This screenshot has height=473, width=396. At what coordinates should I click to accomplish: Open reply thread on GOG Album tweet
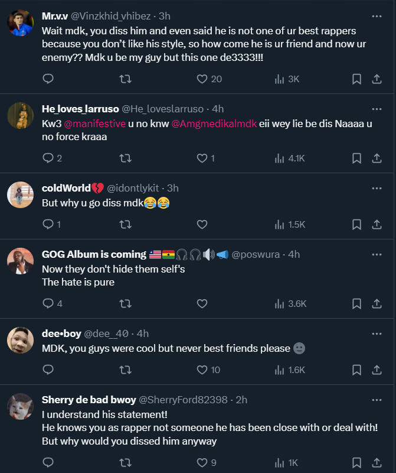click(x=48, y=303)
